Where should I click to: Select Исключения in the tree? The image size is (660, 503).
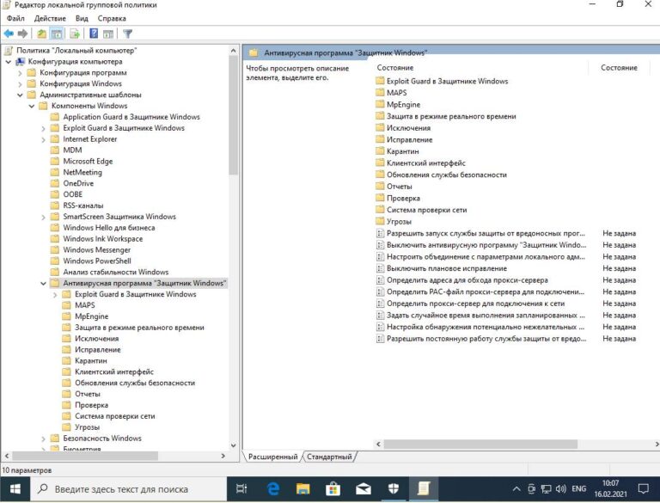click(97, 338)
